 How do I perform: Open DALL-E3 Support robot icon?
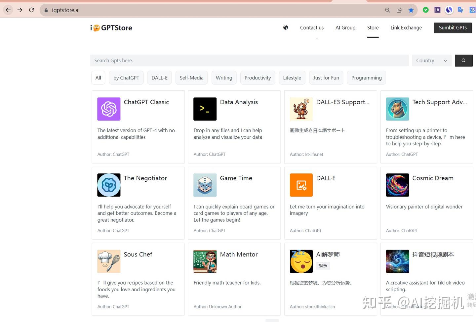click(301, 109)
